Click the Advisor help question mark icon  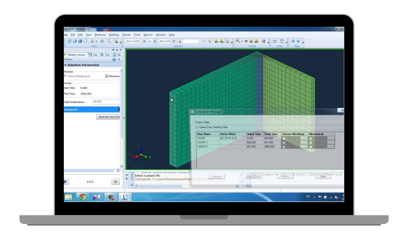click(114, 59)
